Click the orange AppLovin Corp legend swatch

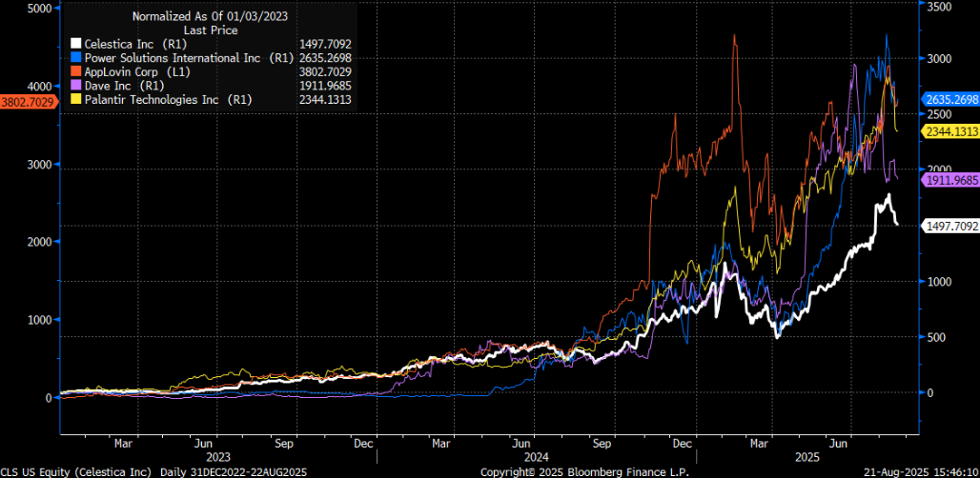(74, 71)
